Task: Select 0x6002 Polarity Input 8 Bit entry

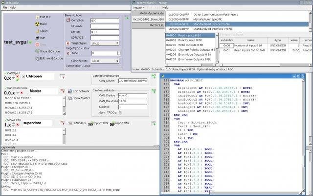Action: (x=190, y=40)
